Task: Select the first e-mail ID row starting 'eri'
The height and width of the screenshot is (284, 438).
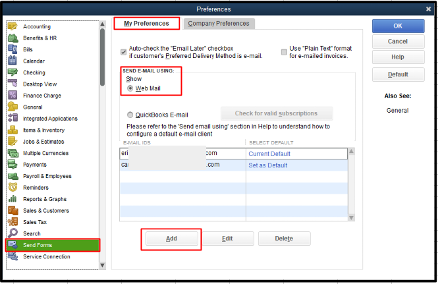Action: pos(234,154)
